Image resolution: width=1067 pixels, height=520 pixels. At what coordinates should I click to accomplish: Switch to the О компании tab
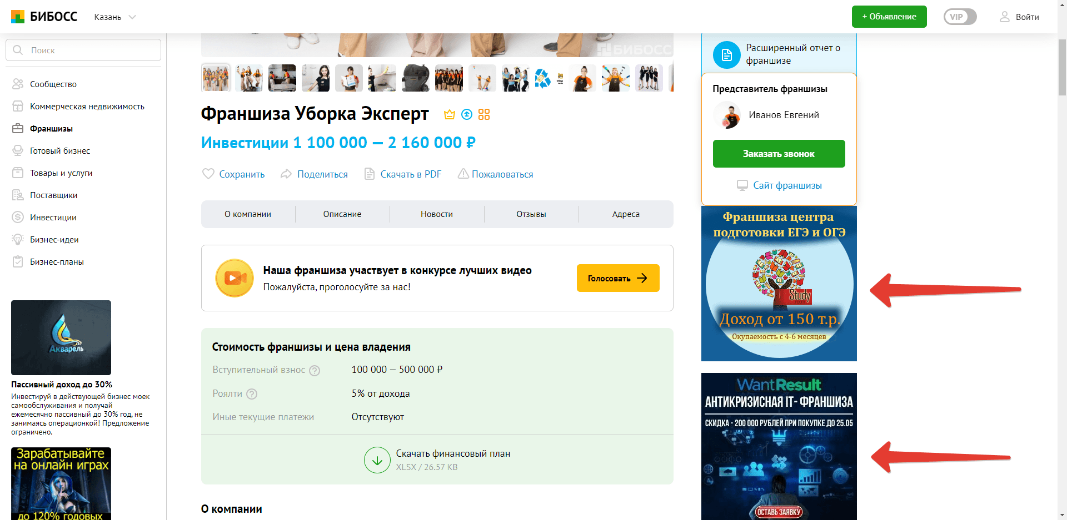click(x=248, y=214)
